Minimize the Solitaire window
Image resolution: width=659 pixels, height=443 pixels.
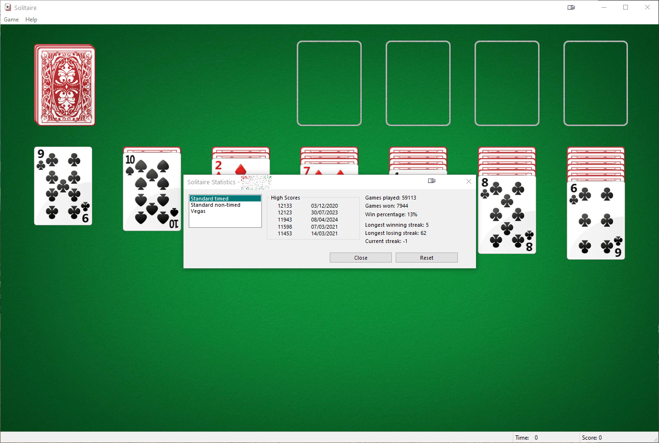coord(604,8)
